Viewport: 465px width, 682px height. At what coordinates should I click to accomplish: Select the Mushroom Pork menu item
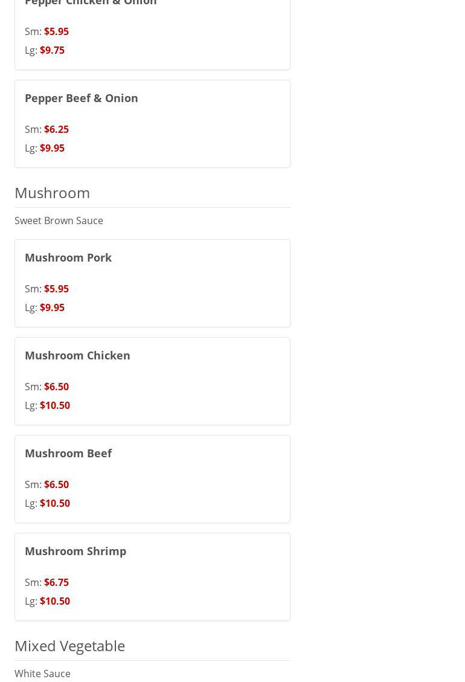click(x=68, y=257)
